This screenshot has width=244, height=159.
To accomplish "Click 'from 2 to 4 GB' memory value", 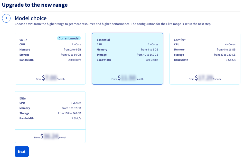I will click(72, 49).
